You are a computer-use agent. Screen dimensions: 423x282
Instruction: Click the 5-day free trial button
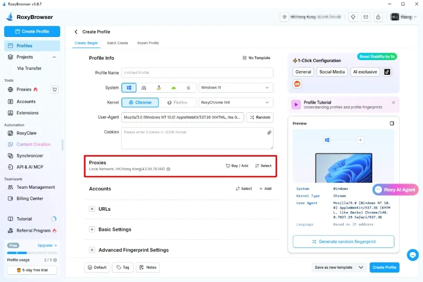(32, 270)
